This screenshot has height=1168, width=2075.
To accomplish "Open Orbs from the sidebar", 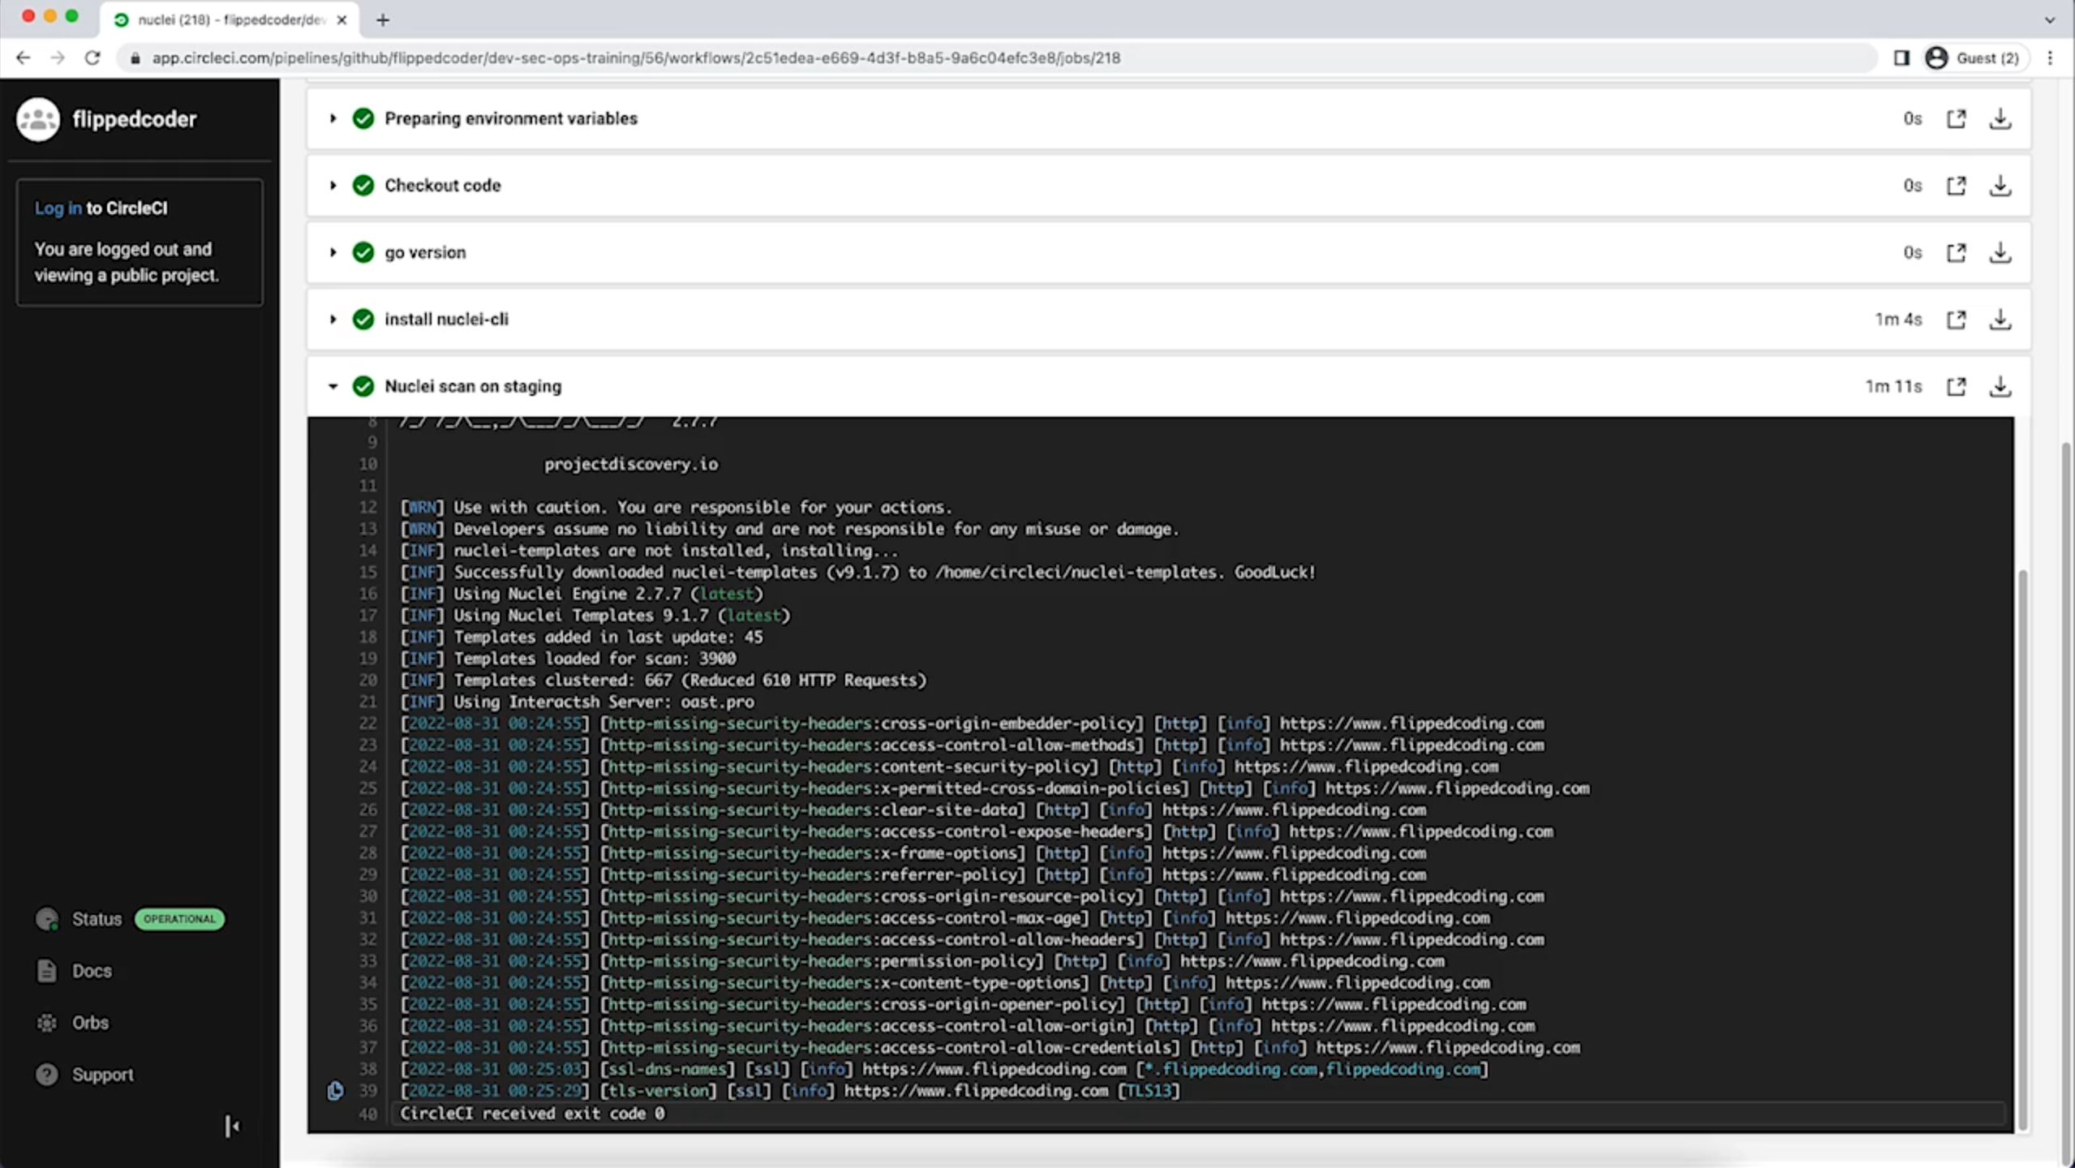I will (x=90, y=1023).
